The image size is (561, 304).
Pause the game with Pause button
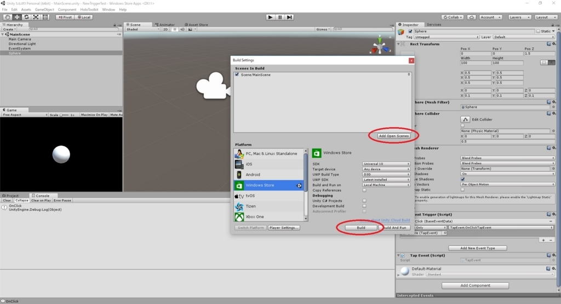pos(280,17)
